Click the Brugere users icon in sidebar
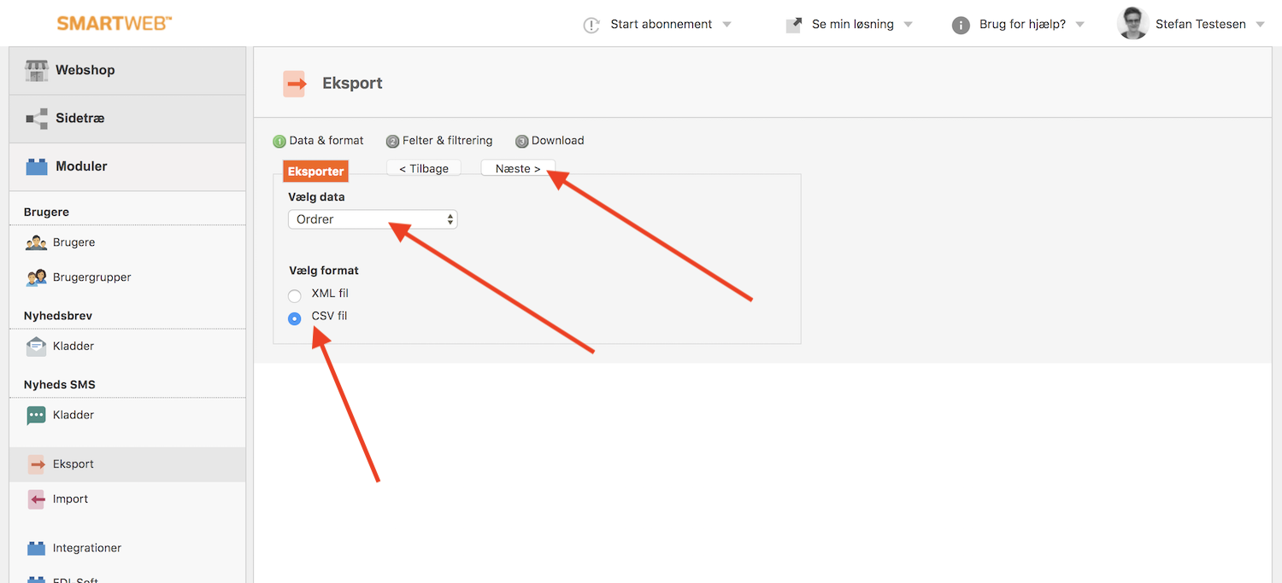 click(x=36, y=242)
